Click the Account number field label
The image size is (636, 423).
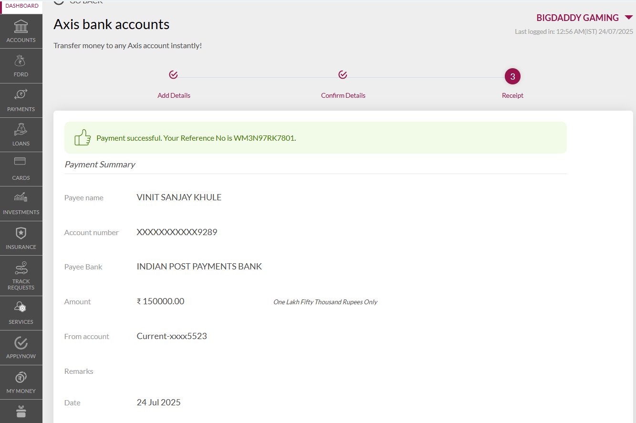point(92,233)
